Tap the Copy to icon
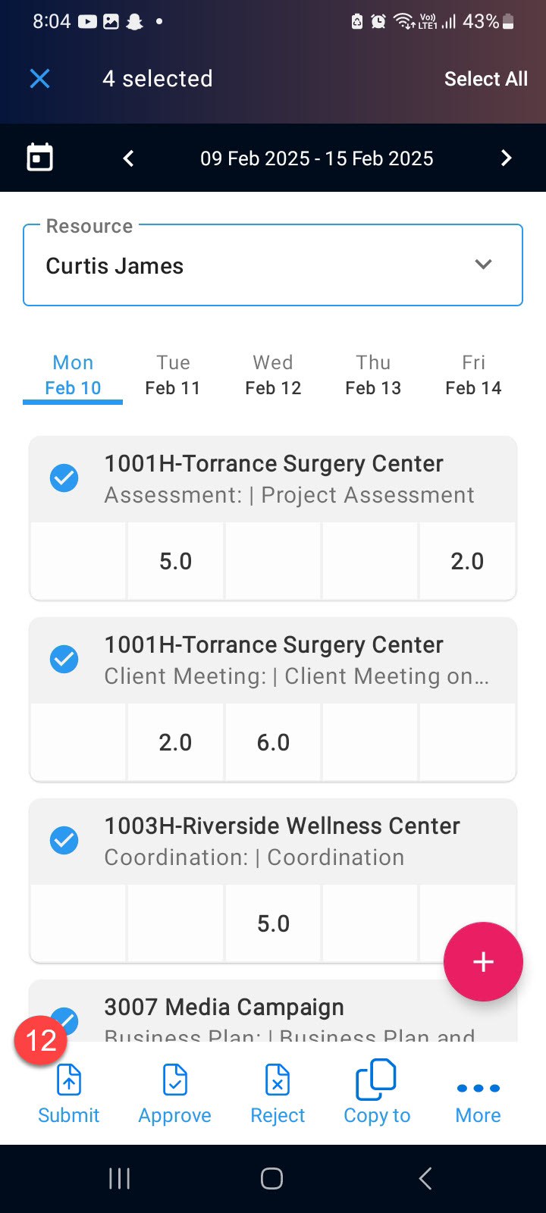This screenshot has width=546, height=1213. pyautogui.click(x=376, y=1080)
